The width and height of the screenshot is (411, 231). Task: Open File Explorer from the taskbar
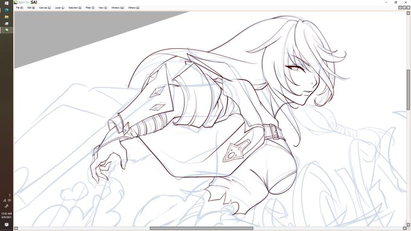pos(7,17)
